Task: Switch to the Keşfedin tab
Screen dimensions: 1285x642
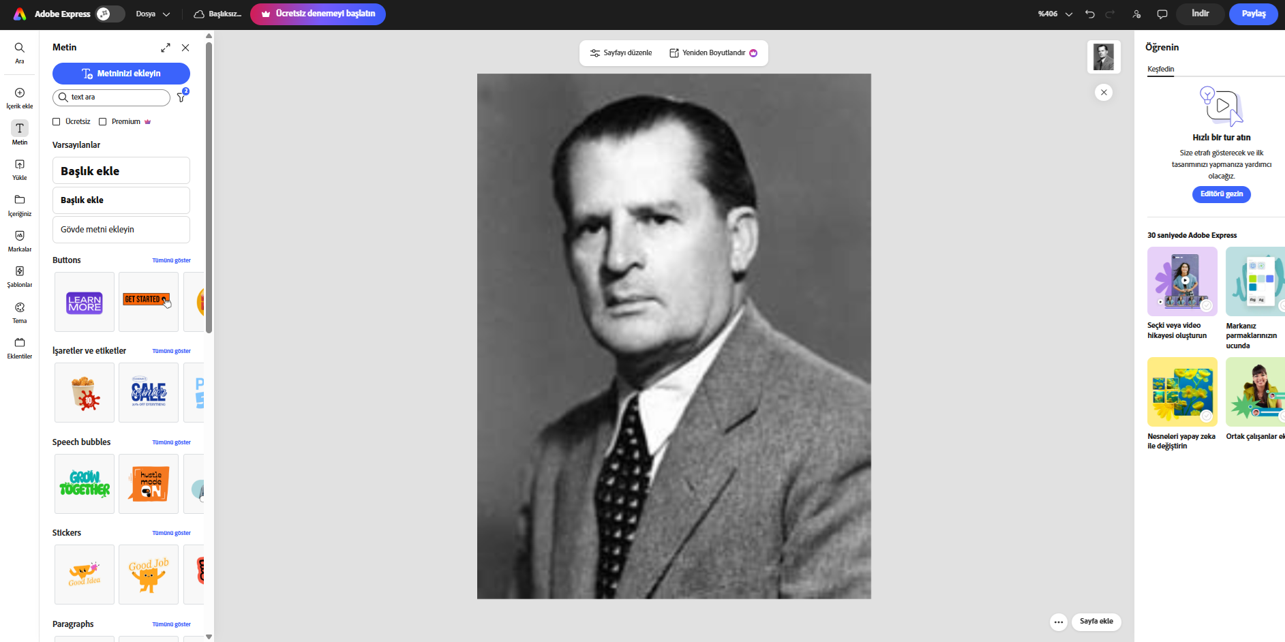Action: (1160, 70)
